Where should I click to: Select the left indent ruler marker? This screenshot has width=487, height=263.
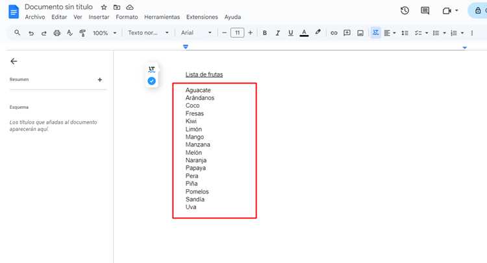point(186,47)
